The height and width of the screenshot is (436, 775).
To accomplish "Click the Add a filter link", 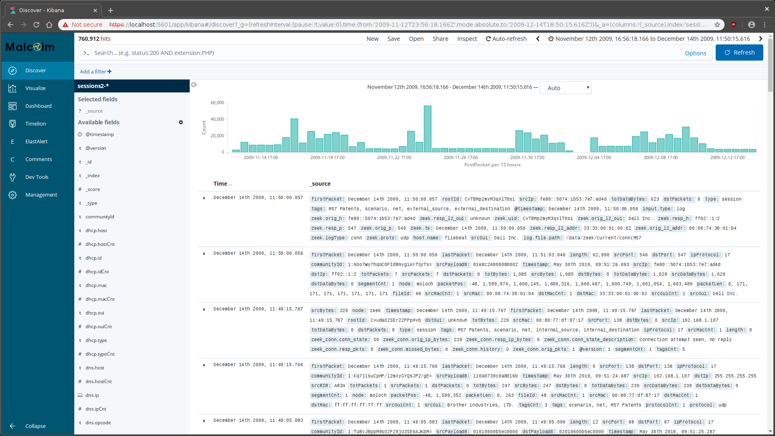I will point(96,71).
